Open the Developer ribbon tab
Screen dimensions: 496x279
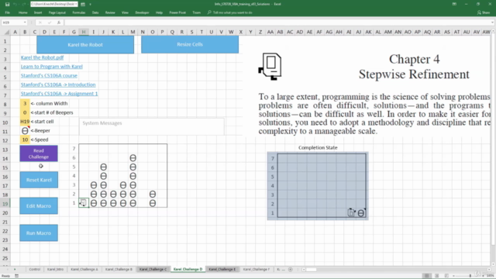tap(142, 12)
